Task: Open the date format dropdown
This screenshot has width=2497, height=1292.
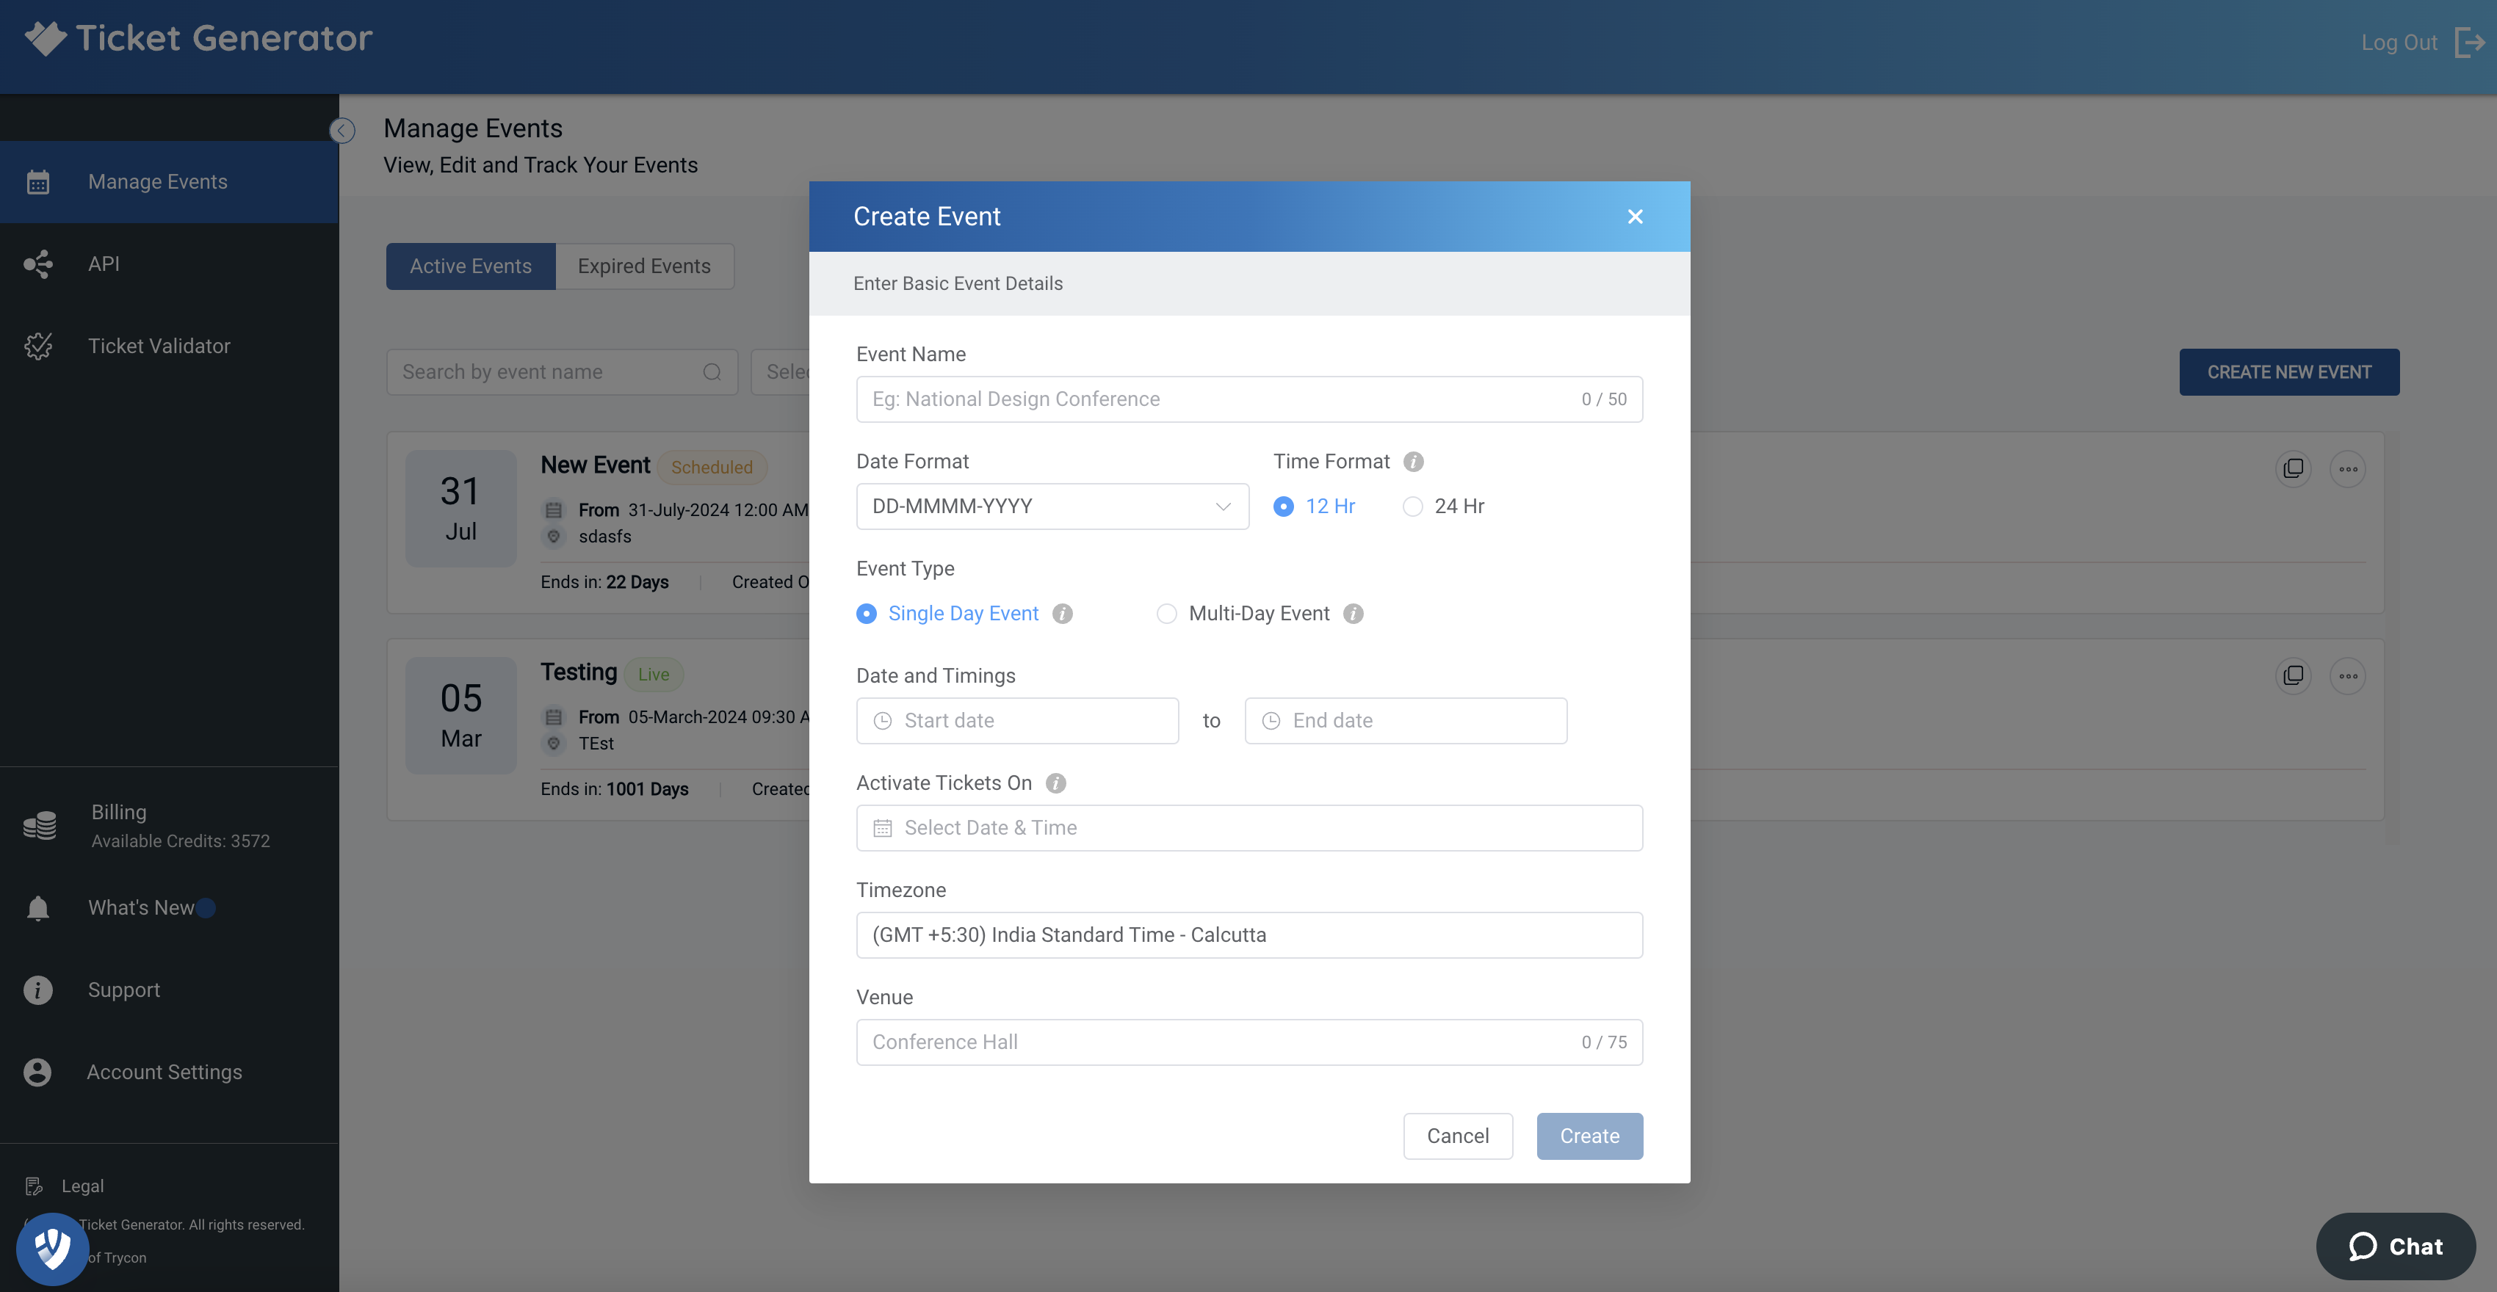Action: pyautogui.click(x=1052, y=505)
